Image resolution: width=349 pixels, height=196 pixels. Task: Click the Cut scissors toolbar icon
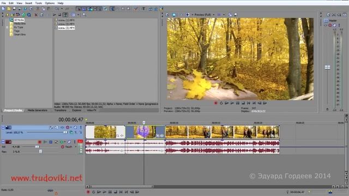click(x=38, y=9)
